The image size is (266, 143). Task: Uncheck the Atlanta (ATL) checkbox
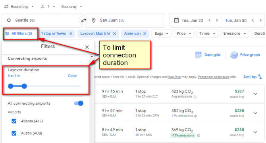pos(14,121)
